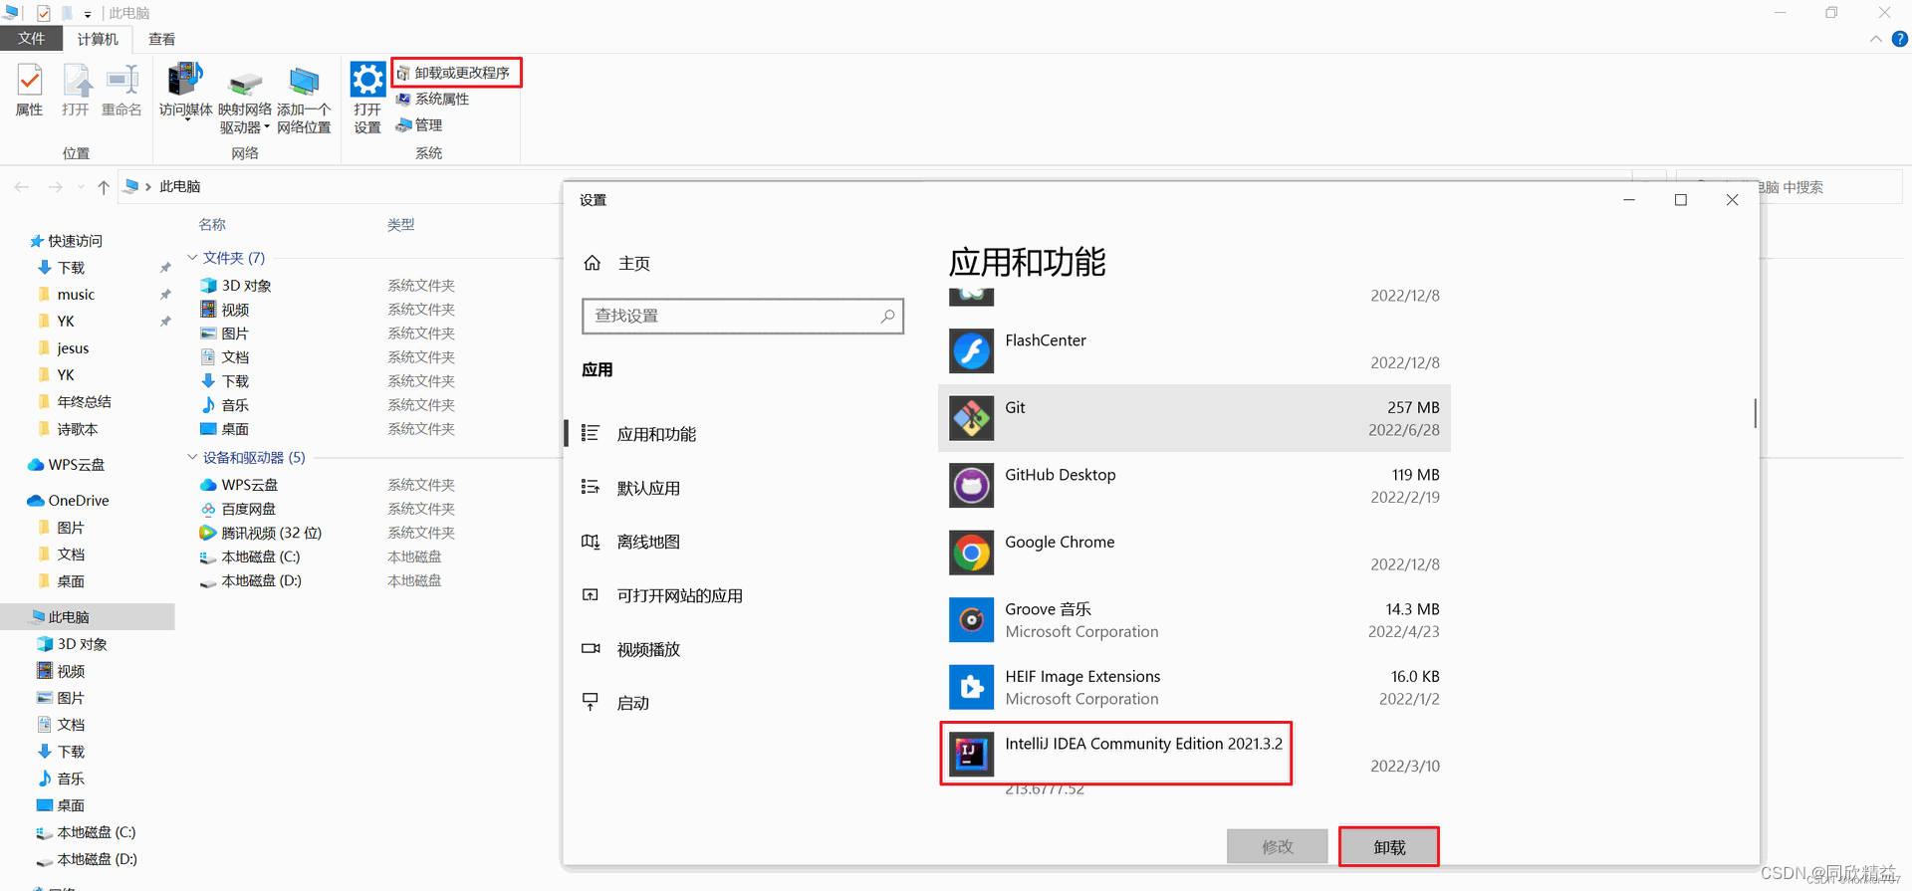Viewport: 1912px width, 891px height.
Task: Collapse Devices and drives (设备和驱动器 5) group
Action: click(x=192, y=457)
